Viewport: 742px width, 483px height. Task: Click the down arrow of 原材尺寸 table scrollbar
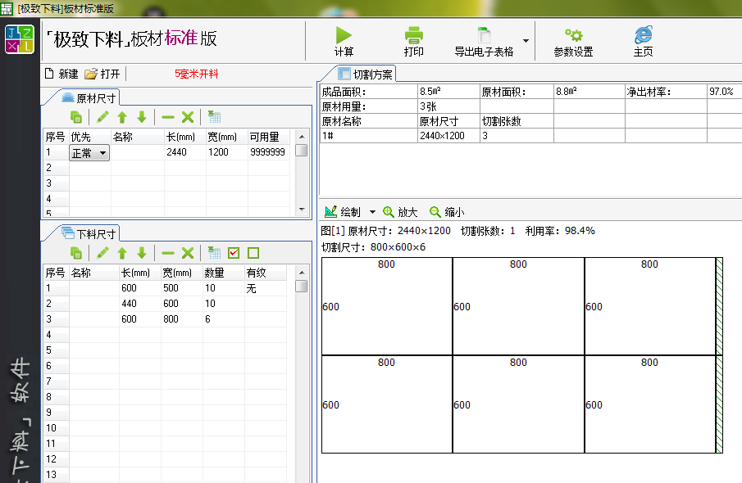302,209
